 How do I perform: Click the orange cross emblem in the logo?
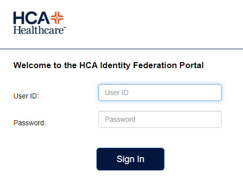click(x=57, y=18)
